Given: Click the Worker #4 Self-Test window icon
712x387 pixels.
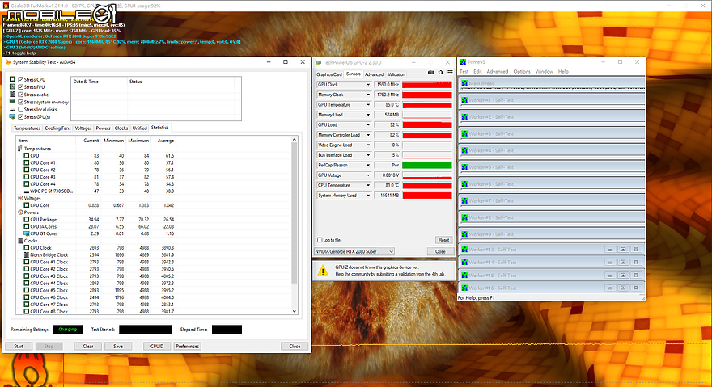Looking at the screenshot, I should pyautogui.click(x=464, y=150).
